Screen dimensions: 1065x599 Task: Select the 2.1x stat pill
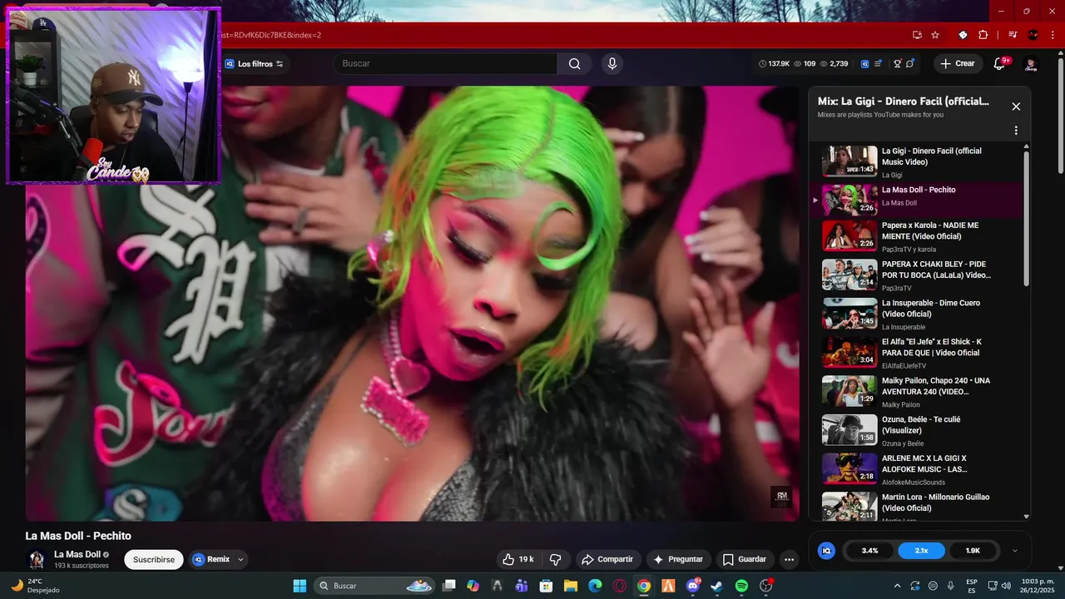point(921,551)
